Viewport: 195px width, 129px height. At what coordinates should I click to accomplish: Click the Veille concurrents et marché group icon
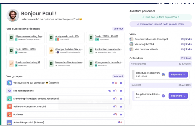click(x=10, y=106)
